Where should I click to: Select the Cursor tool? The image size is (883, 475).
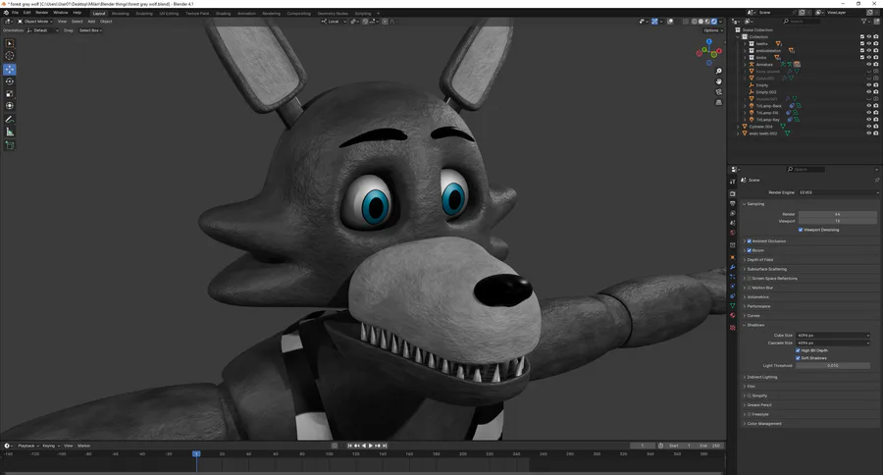point(10,55)
